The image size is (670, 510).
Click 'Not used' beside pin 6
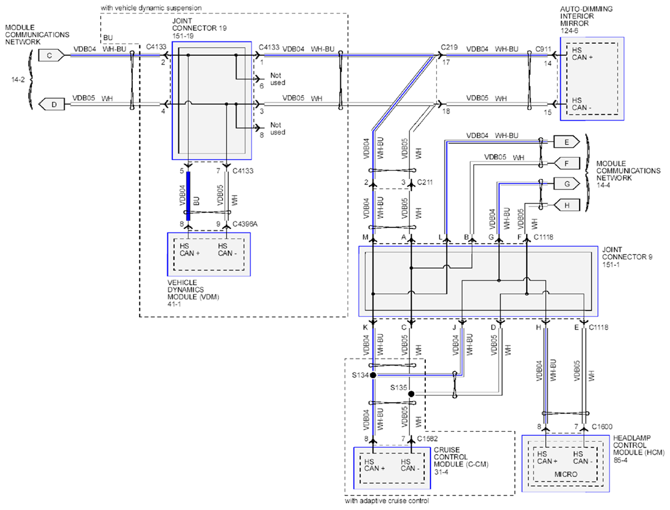coord(278,79)
